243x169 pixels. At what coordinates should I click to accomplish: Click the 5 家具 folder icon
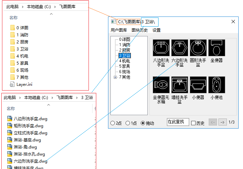[x=12, y=63]
